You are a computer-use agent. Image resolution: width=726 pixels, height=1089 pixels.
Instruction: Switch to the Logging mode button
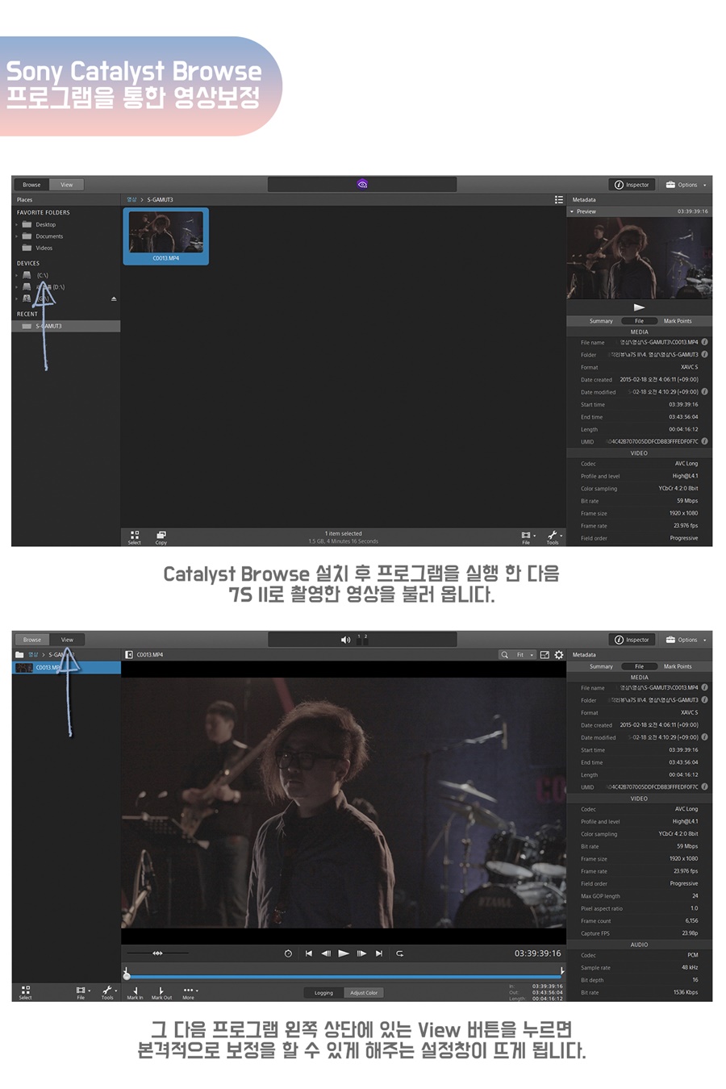(323, 993)
